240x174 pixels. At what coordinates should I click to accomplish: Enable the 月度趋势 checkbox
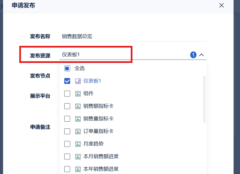coord(67,144)
